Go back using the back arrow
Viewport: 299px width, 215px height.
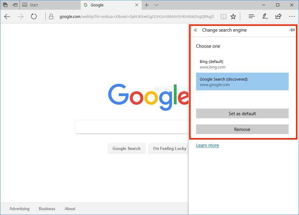[7, 16]
